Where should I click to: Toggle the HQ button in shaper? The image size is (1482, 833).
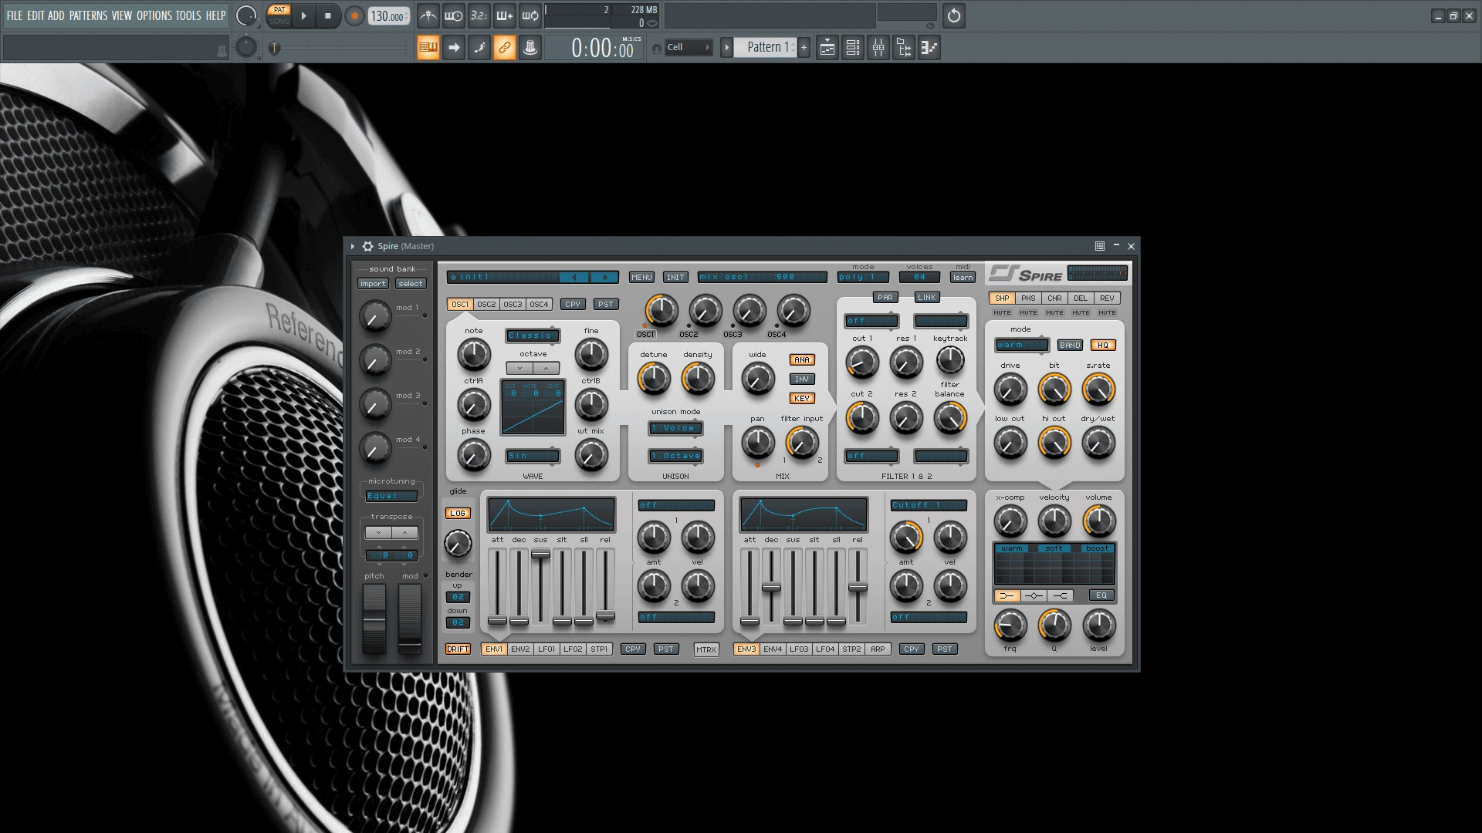click(x=1103, y=346)
